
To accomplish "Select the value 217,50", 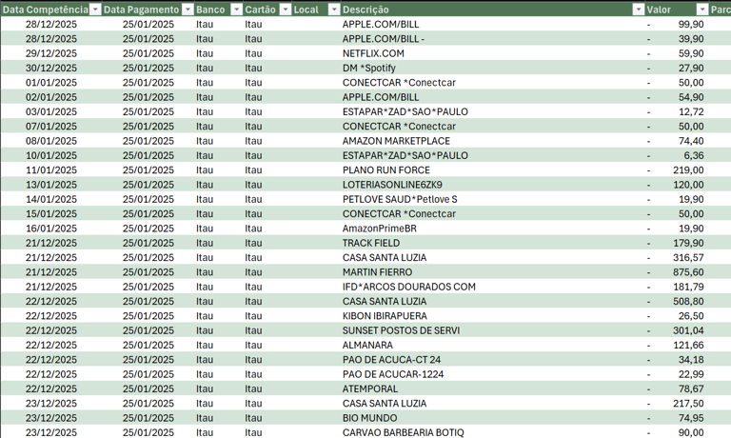I will [x=688, y=404].
